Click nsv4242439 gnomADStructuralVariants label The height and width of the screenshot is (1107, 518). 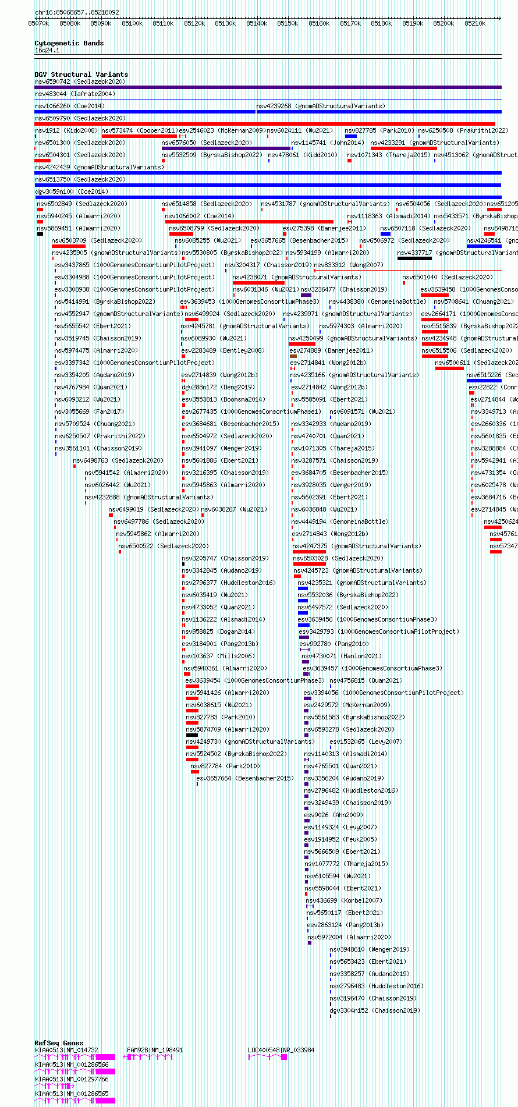(100, 168)
